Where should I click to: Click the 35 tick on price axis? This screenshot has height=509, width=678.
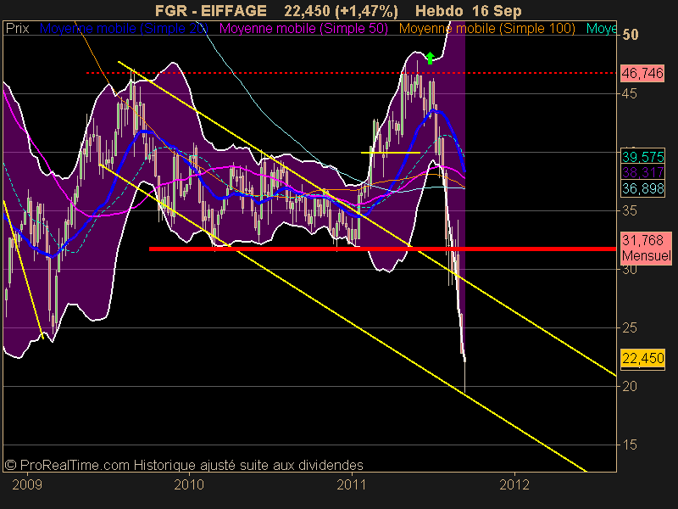[629, 210]
